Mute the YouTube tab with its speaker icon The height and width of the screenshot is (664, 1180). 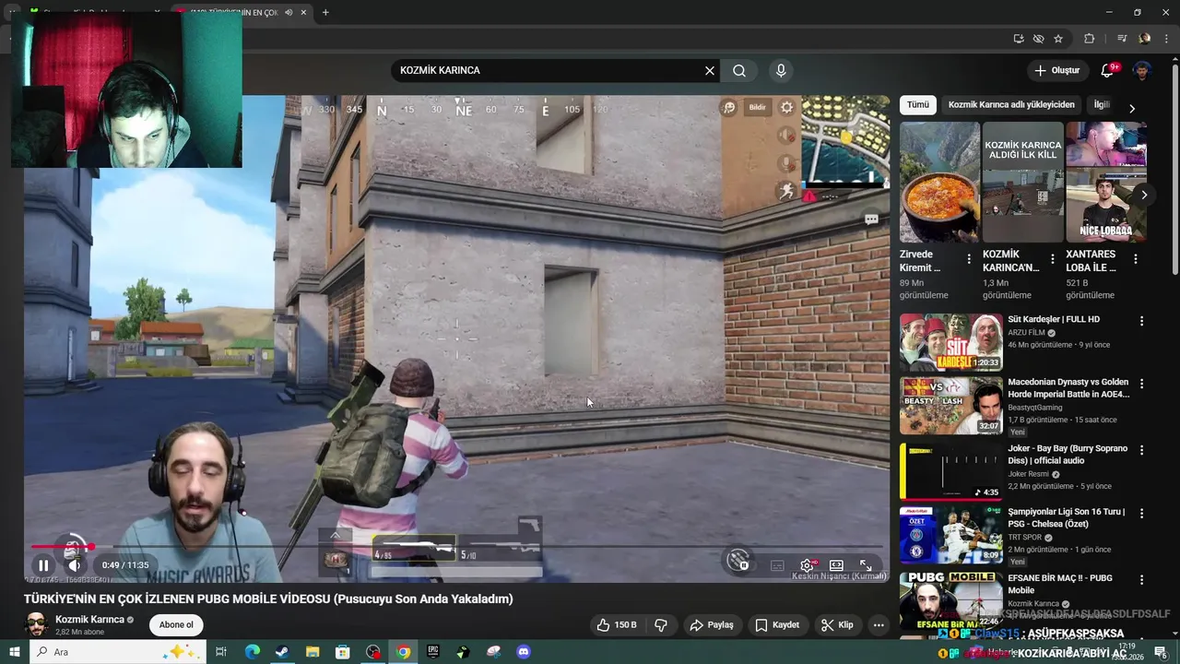coord(289,12)
